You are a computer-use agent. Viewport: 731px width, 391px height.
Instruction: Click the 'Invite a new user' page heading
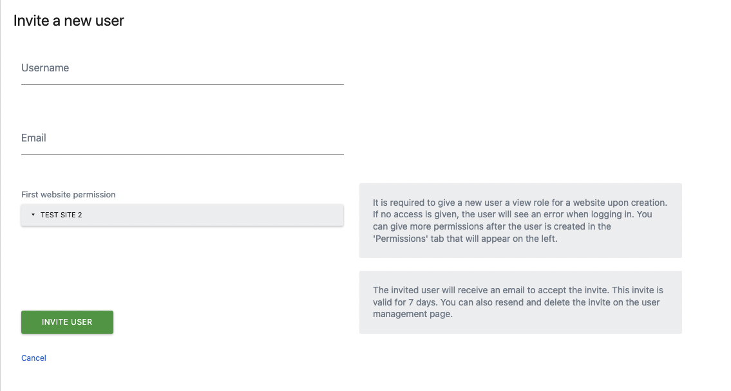[68, 21]
